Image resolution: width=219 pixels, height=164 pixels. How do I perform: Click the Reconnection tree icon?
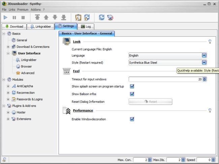coord(14,92)
